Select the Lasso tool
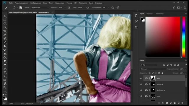189x106 pixels. [x=5, y=24]
